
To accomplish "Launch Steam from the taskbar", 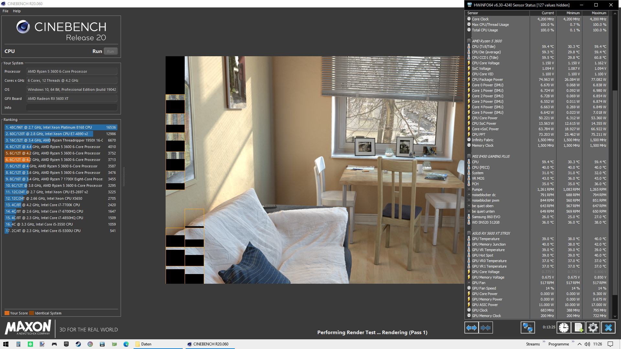I will pyautogui.click(x=78, y=344).
